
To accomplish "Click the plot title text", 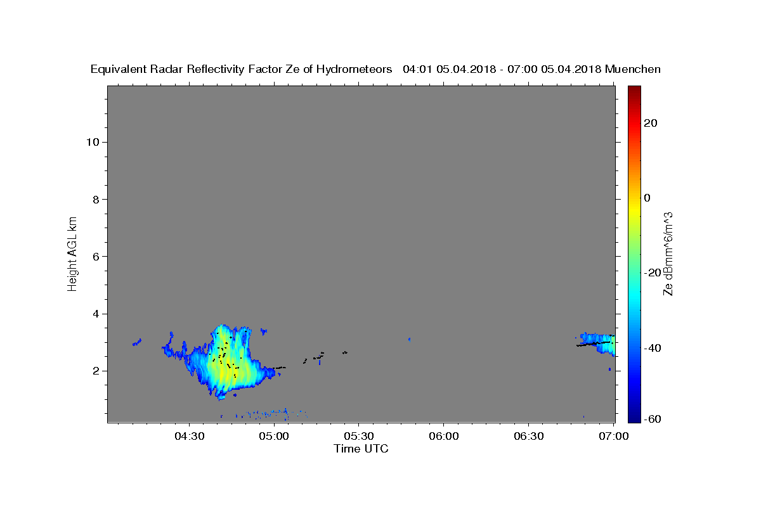I will tap(375, 69).
